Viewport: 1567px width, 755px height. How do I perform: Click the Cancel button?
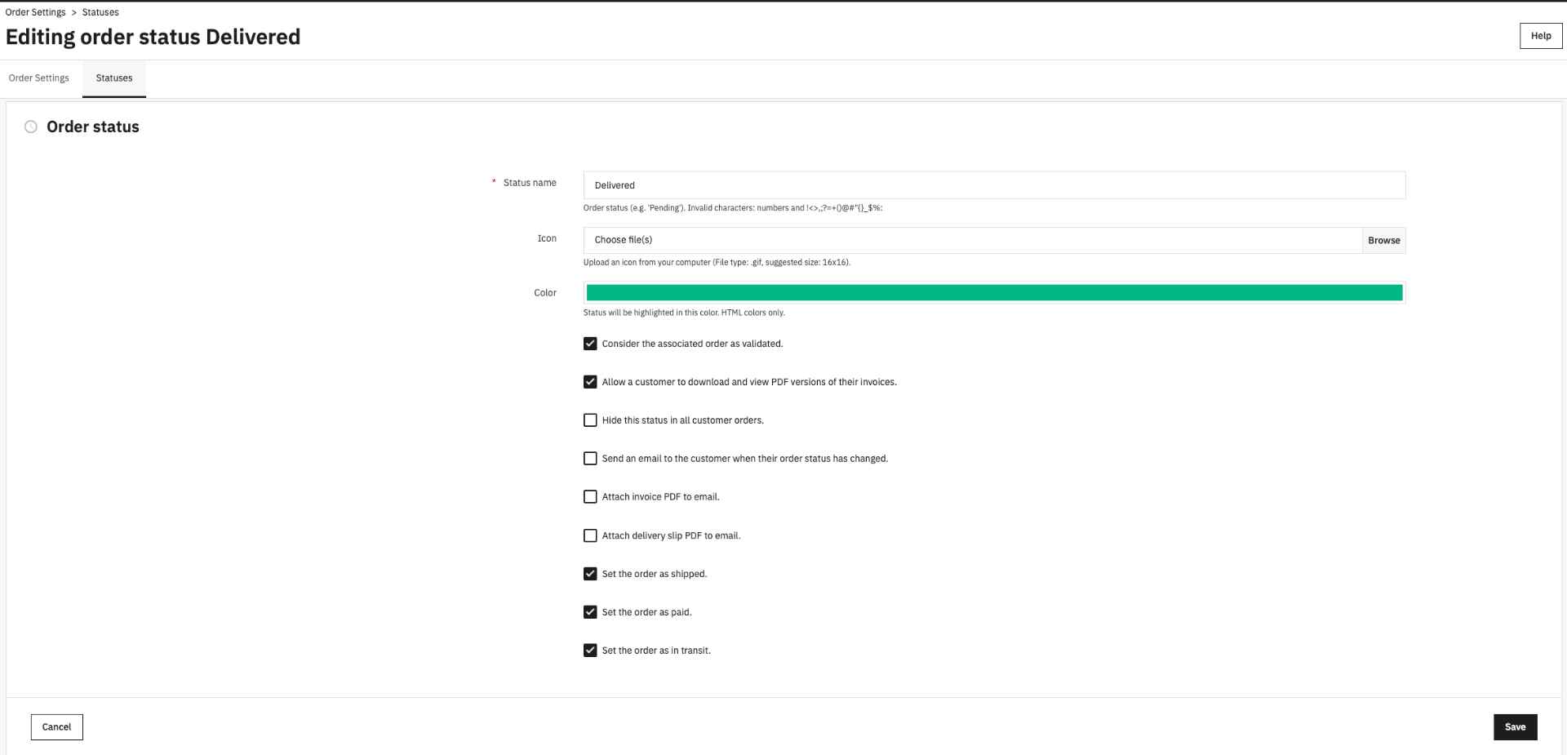pyautogui.click(x=57, y=727)
